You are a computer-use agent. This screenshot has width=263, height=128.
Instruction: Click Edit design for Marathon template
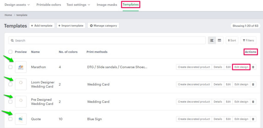click(x=241, y=67)
